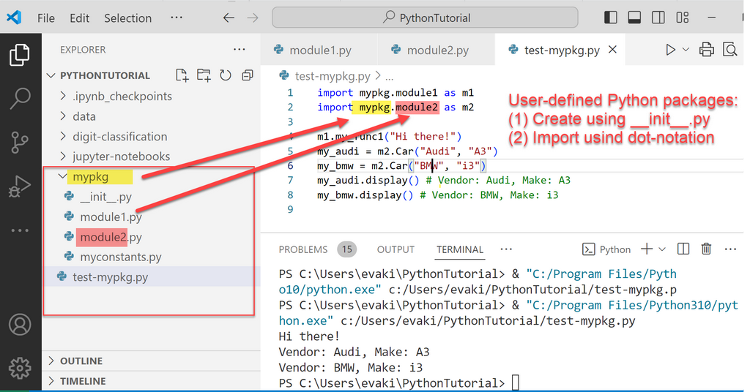The width and height of the screenshot is (750, 392).
Task: Kill terminal with trash icon
Action: tap(706, 249)
